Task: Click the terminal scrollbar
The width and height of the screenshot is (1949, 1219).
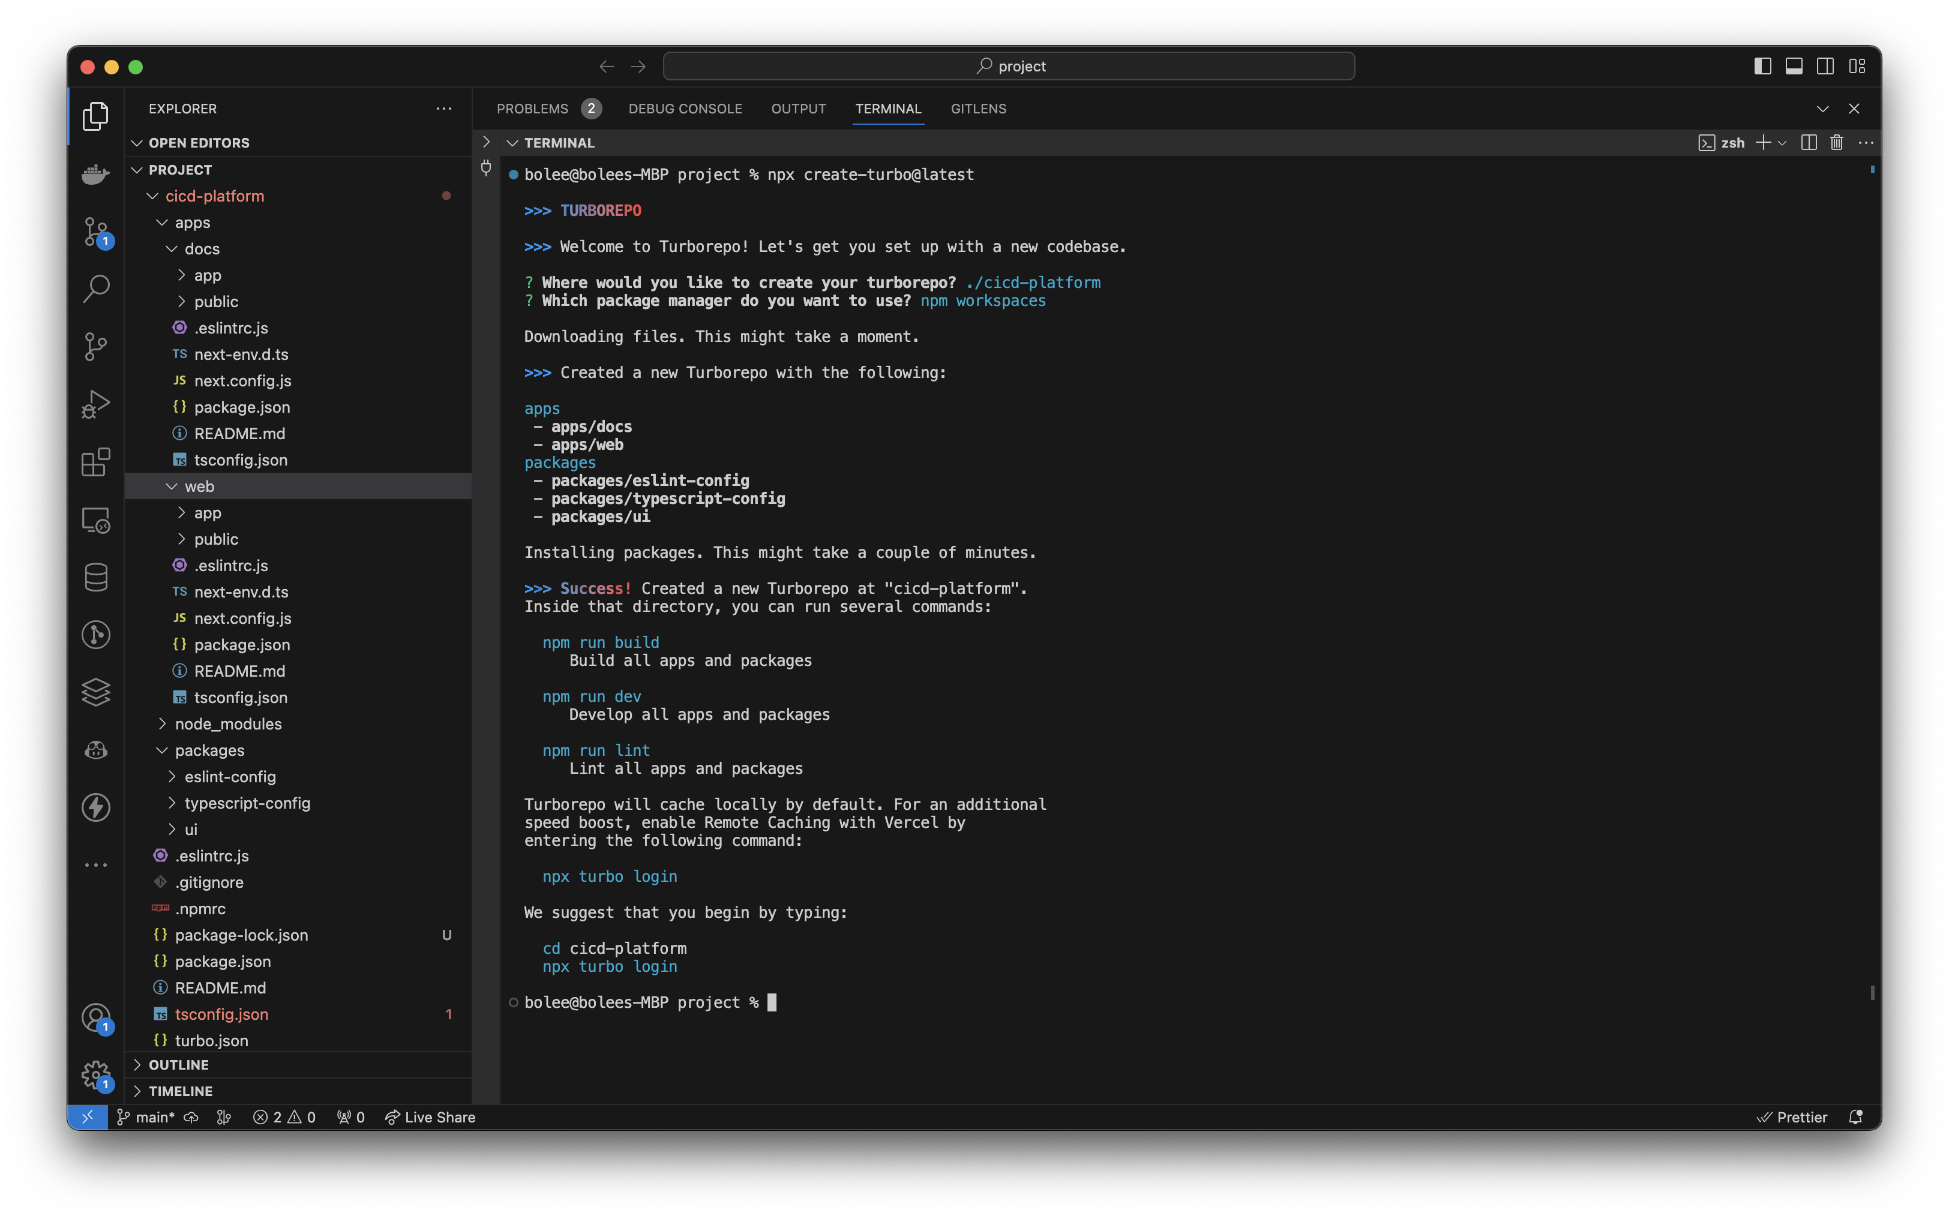Action: [x=1872, y=992]
